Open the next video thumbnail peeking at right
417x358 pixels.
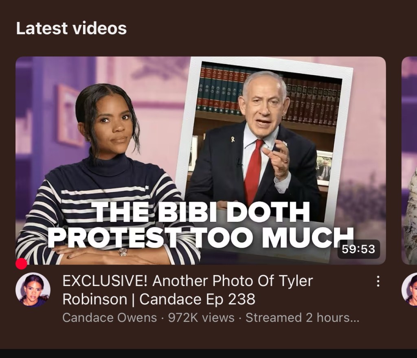tap(409, 160)
